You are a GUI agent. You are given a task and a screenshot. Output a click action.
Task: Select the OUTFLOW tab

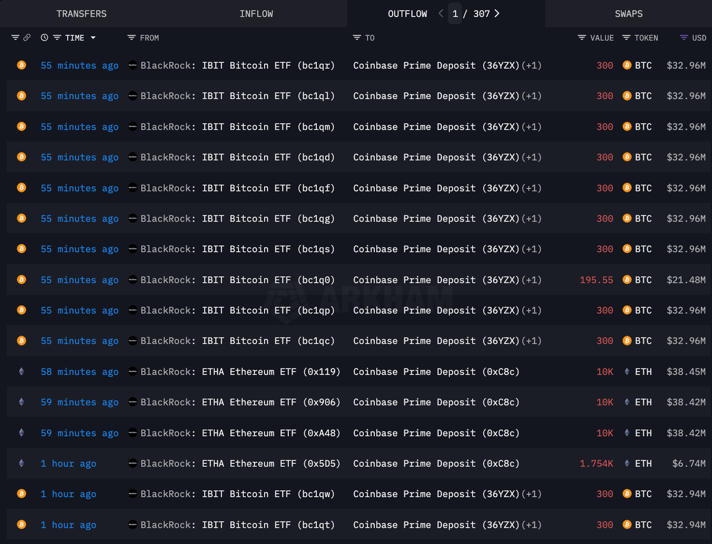(x=408, y=14)
